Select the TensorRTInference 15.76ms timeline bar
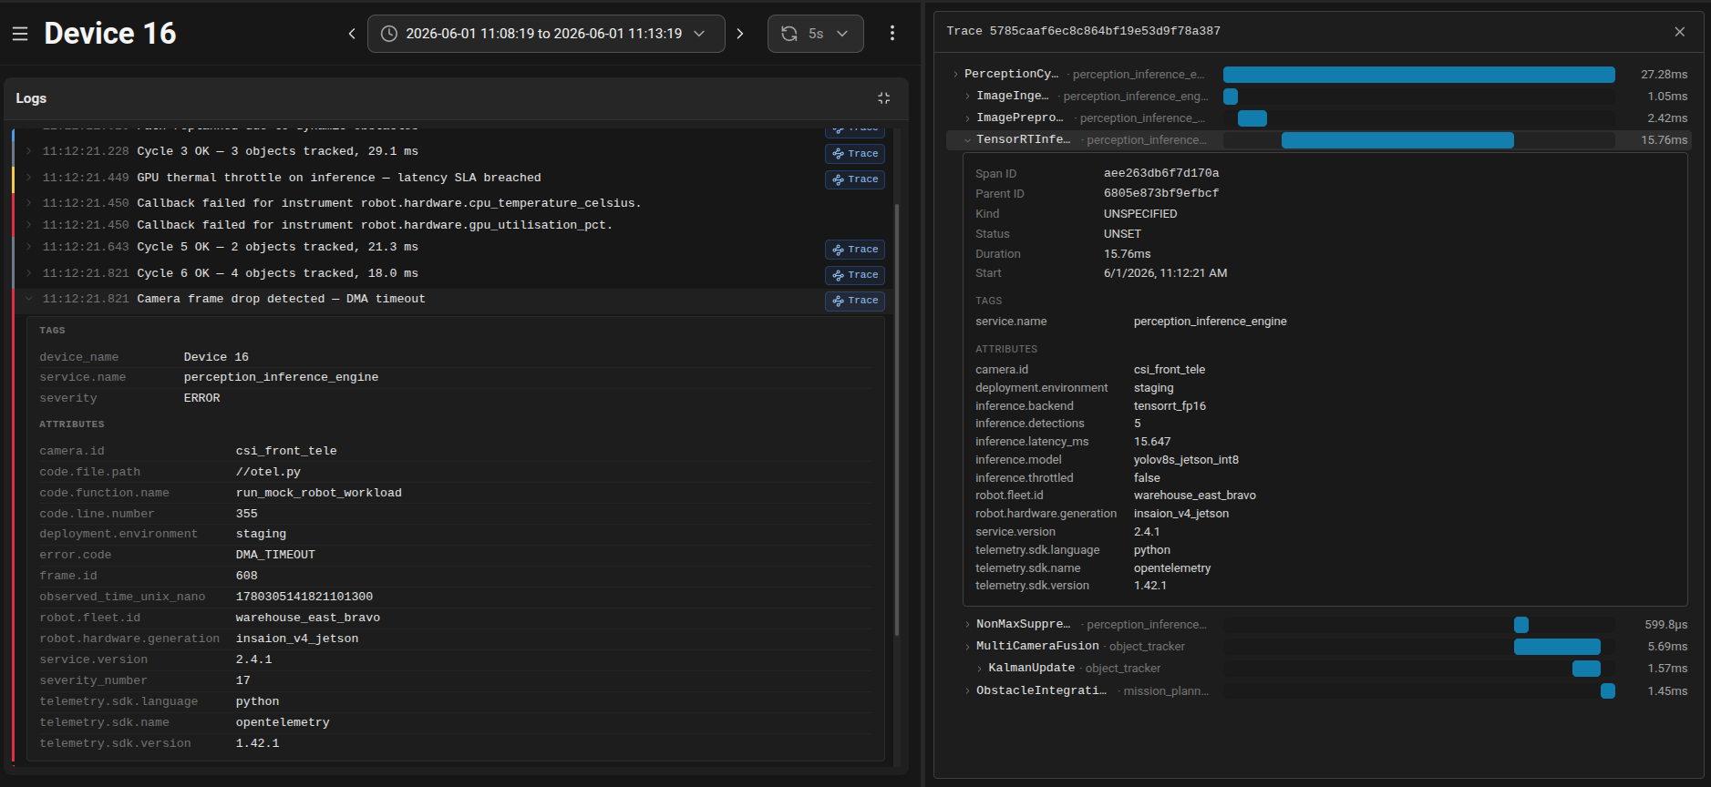 click(x=1397, y=140)
